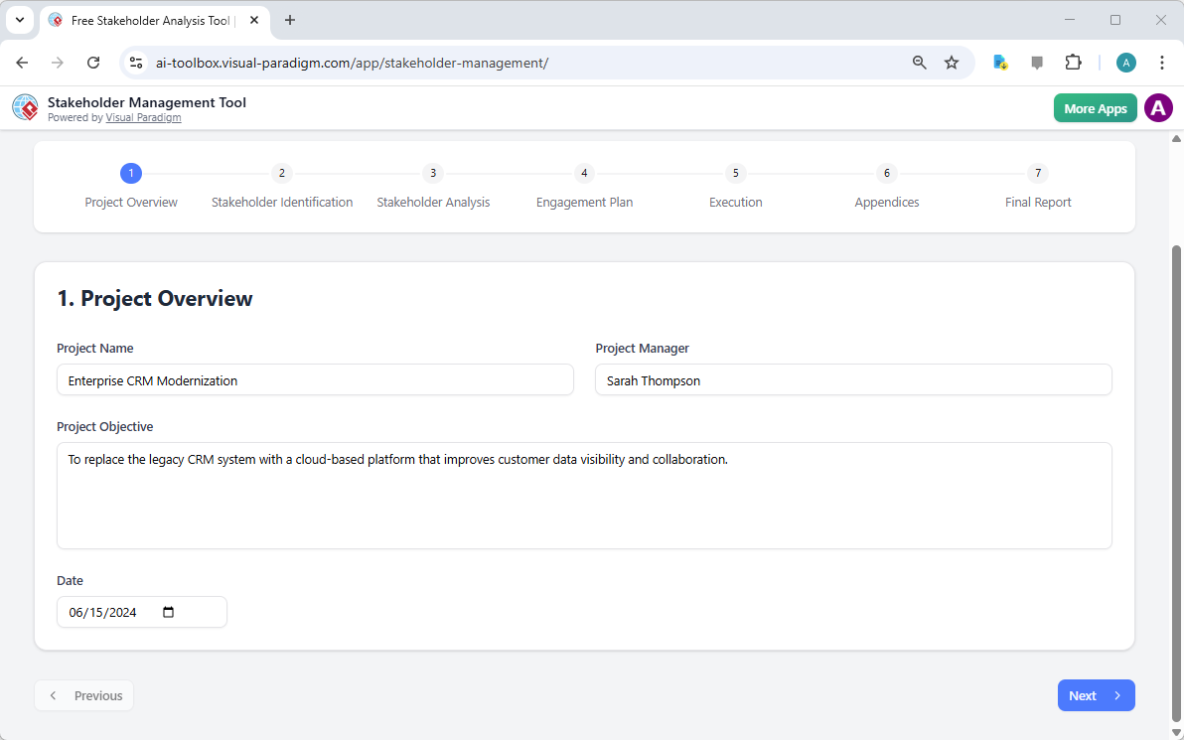Reload the current page
1184x740 pixels.
point(93,62)
